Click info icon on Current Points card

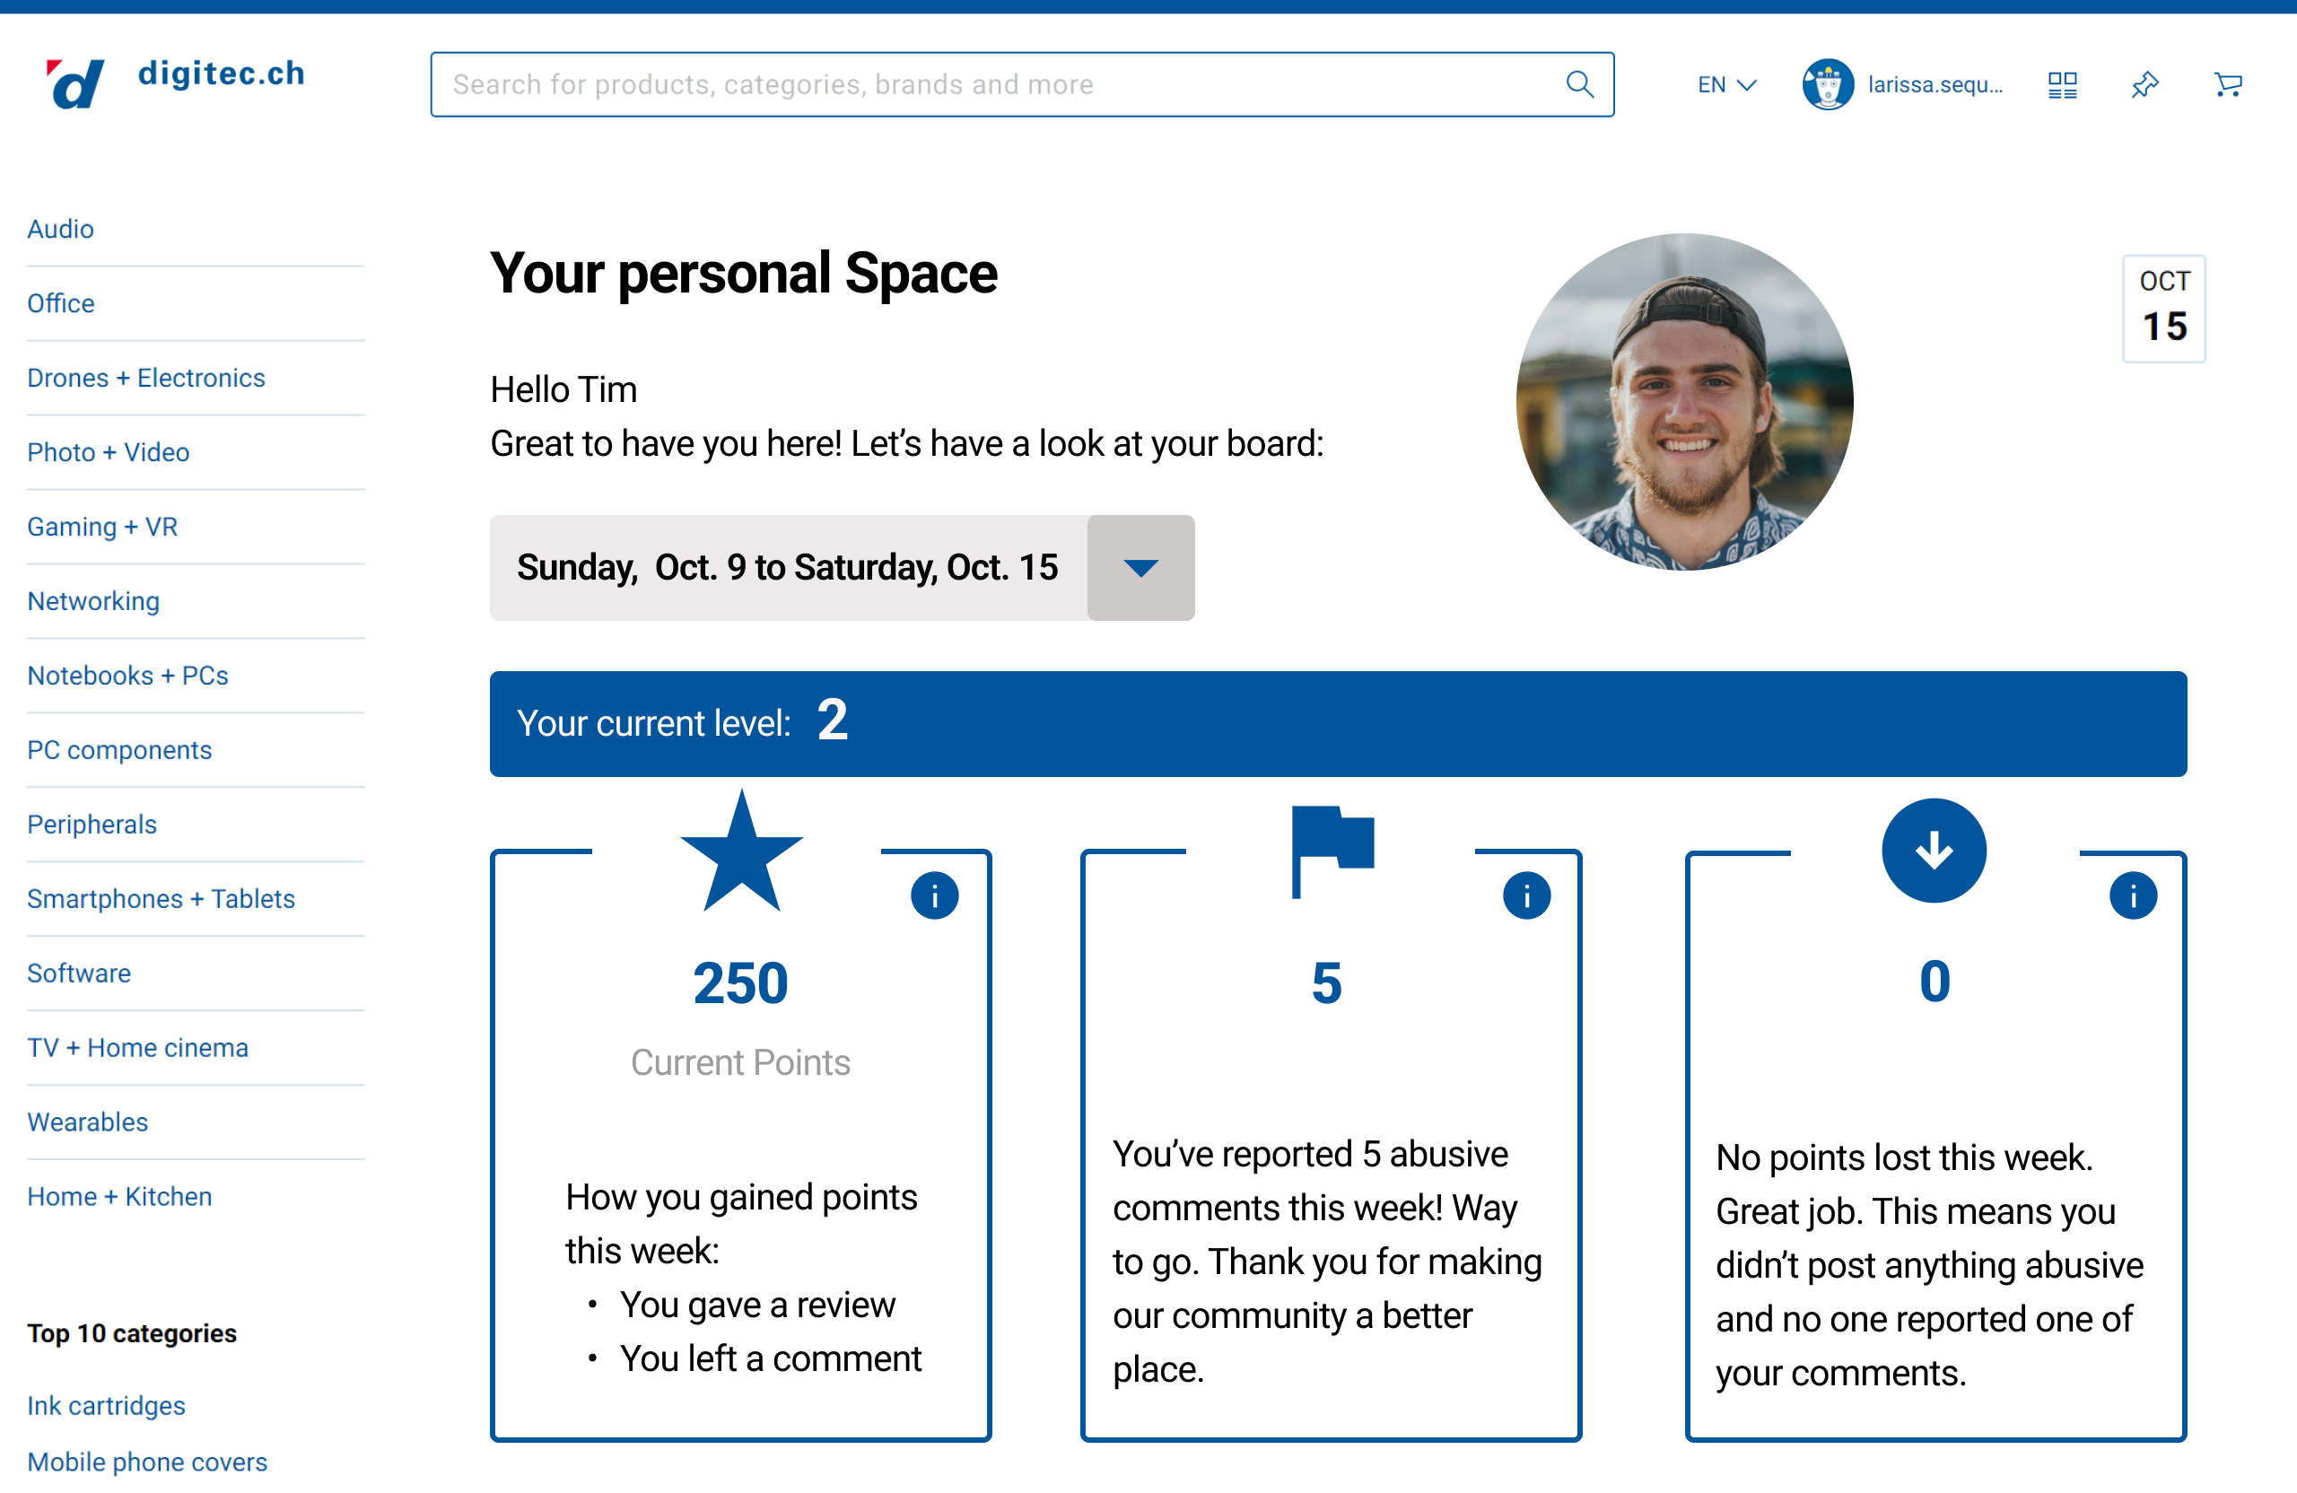coord(933,896)
